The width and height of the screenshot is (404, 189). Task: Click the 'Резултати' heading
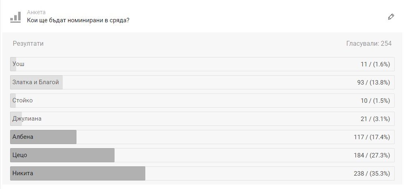click(x=28, y=44)
